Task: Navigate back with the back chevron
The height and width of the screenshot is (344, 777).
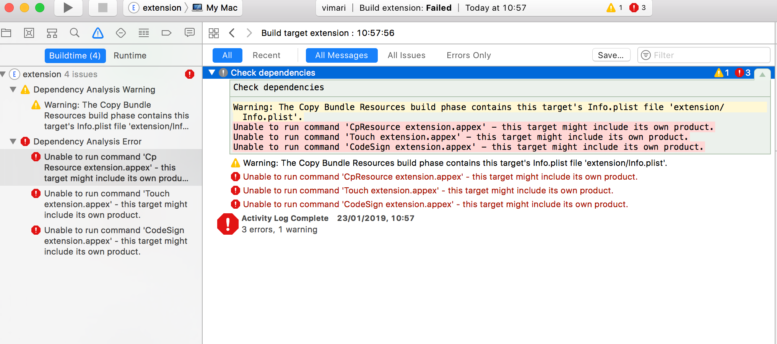Action: (232, 33)
